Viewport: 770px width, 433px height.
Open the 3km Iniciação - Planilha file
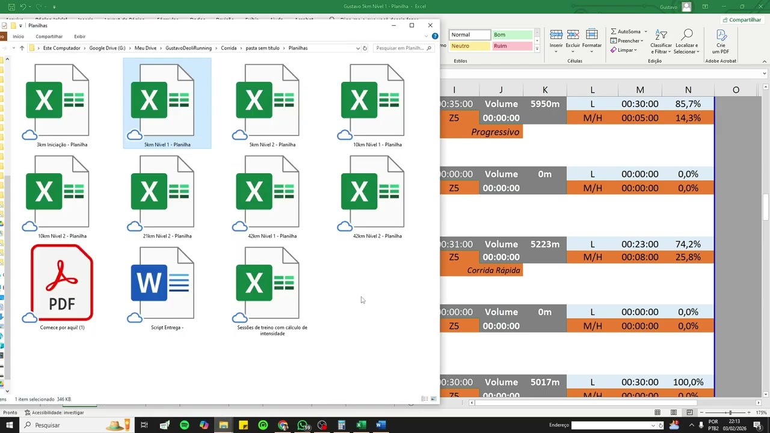(x=62, y=105)
